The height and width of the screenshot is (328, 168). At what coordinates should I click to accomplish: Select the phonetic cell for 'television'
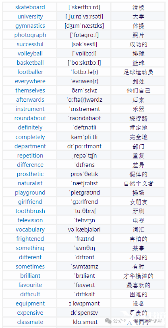coord(84,220)
